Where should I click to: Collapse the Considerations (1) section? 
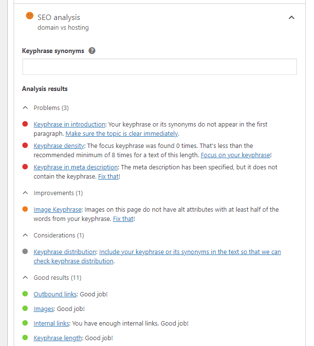point(25,235)
